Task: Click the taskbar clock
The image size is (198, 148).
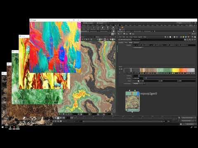Action: coord(195,127)
